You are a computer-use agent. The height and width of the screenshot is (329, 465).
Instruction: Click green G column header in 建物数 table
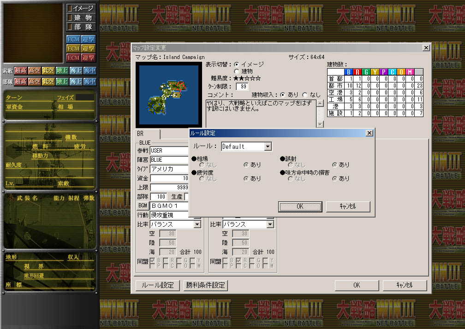click(366, 72)
